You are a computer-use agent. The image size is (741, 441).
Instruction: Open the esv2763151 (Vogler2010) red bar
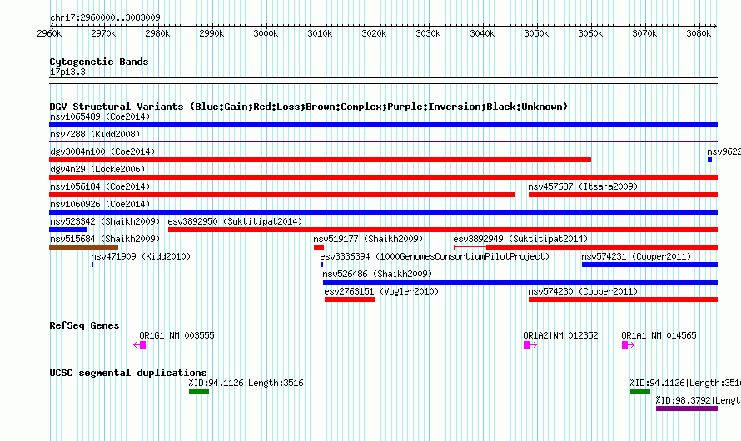350,300
